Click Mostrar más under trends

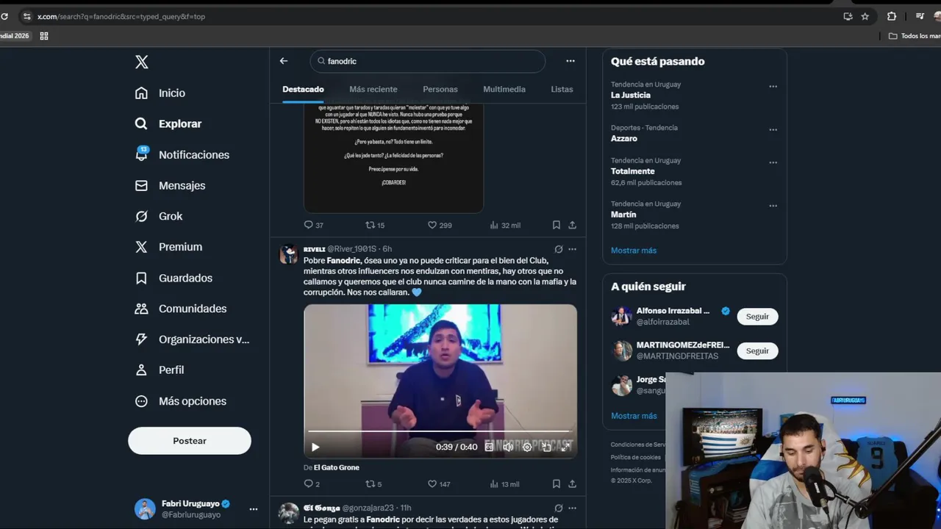click(634, 251)
